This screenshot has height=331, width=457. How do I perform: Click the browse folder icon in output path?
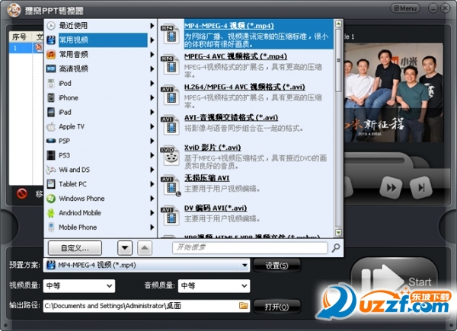click(244, 306)
